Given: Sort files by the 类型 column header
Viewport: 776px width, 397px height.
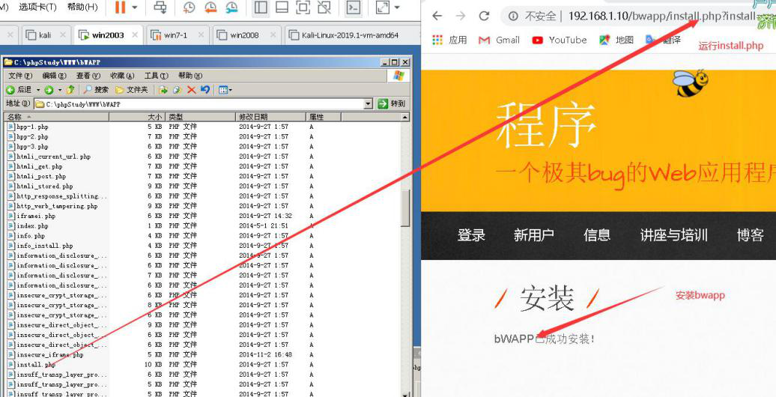Looking at the screenshot, I should point(200,117).
